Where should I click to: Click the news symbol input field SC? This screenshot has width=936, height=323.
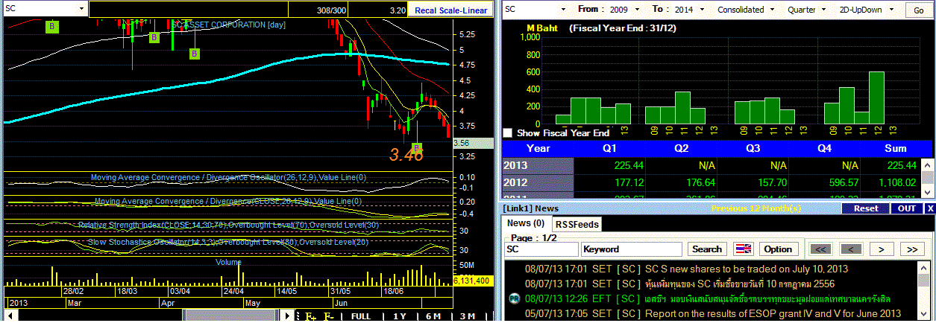click(541, 249)
